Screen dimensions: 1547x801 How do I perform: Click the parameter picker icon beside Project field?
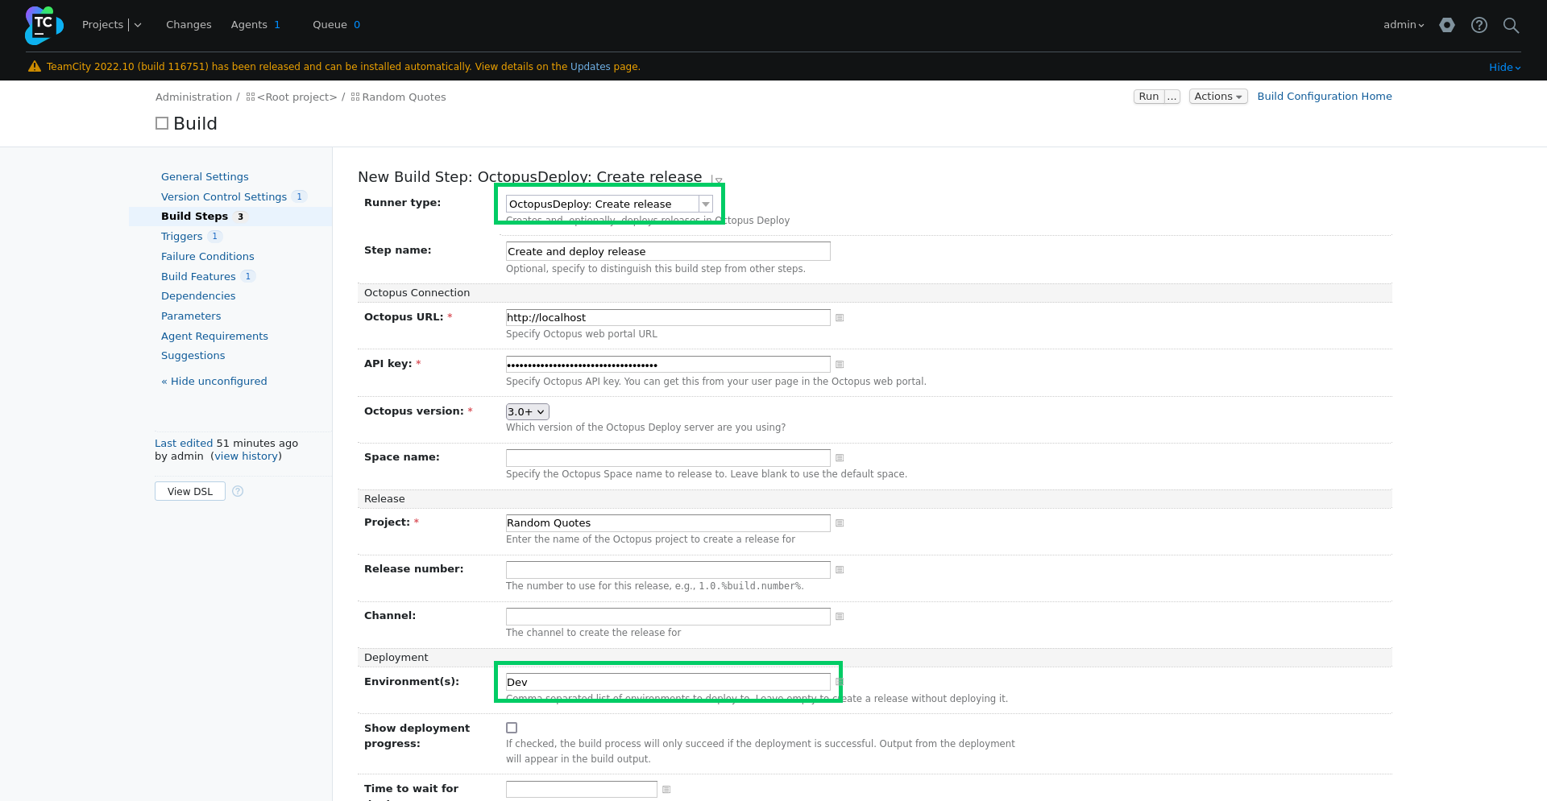(840, 523)
